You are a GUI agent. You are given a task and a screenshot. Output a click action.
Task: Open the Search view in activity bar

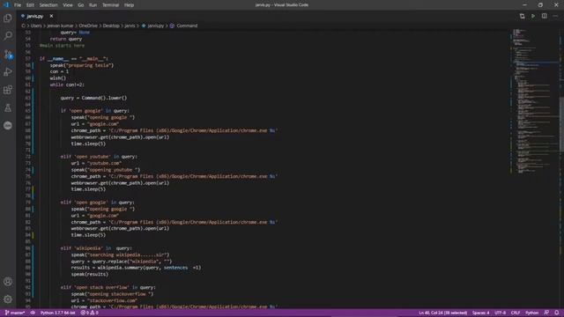[x=8, y=35]
